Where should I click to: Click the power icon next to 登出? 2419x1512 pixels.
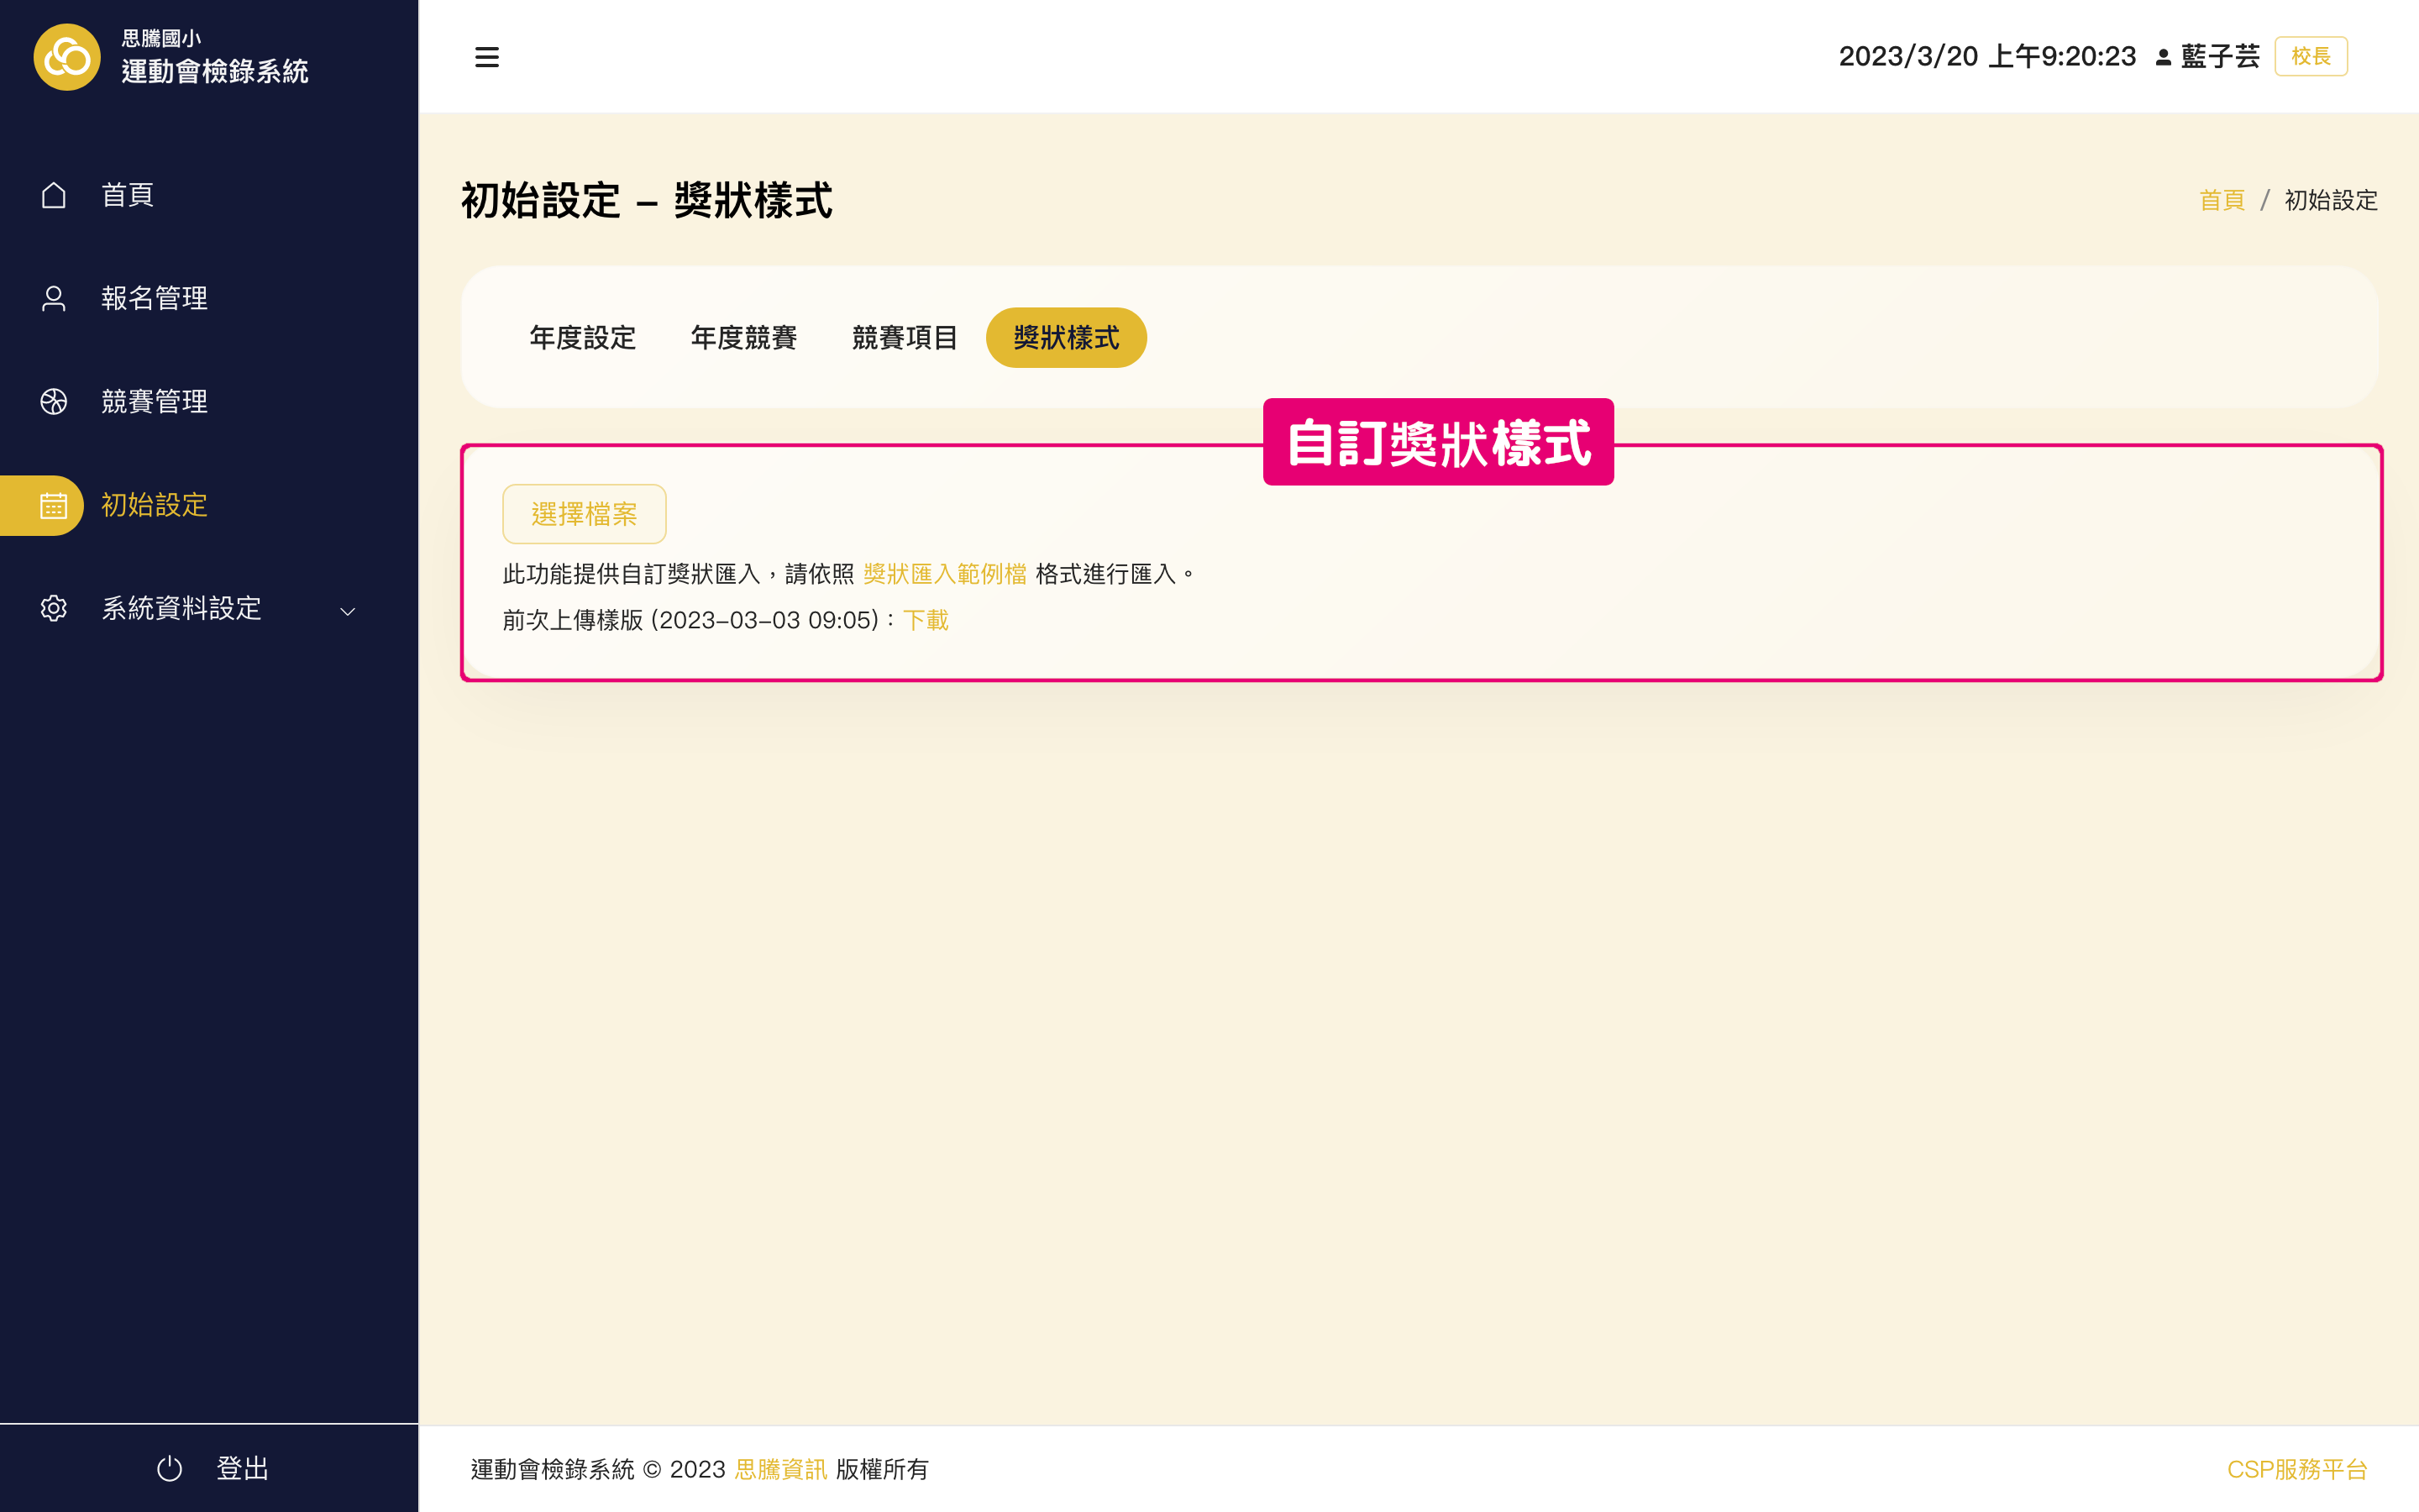coord(169,1468)
